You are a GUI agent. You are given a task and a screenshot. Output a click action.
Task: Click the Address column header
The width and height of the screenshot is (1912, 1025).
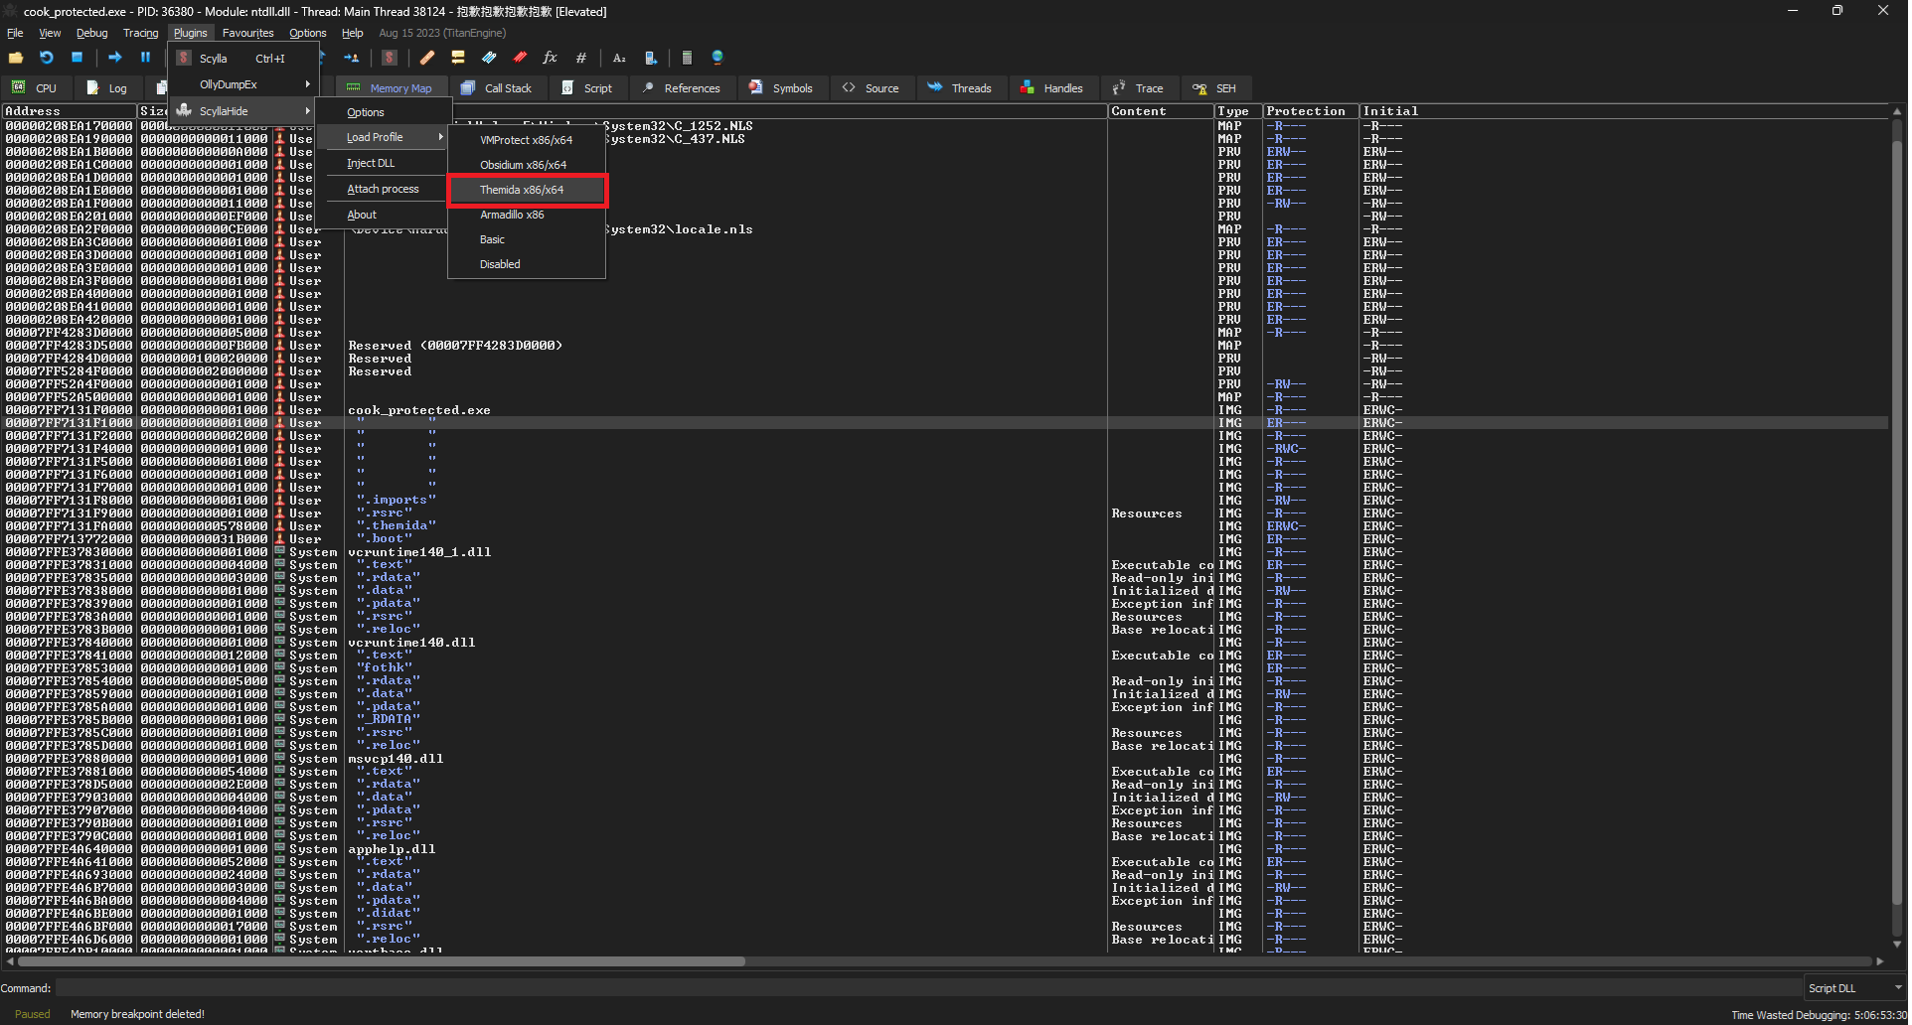point(70,111)
